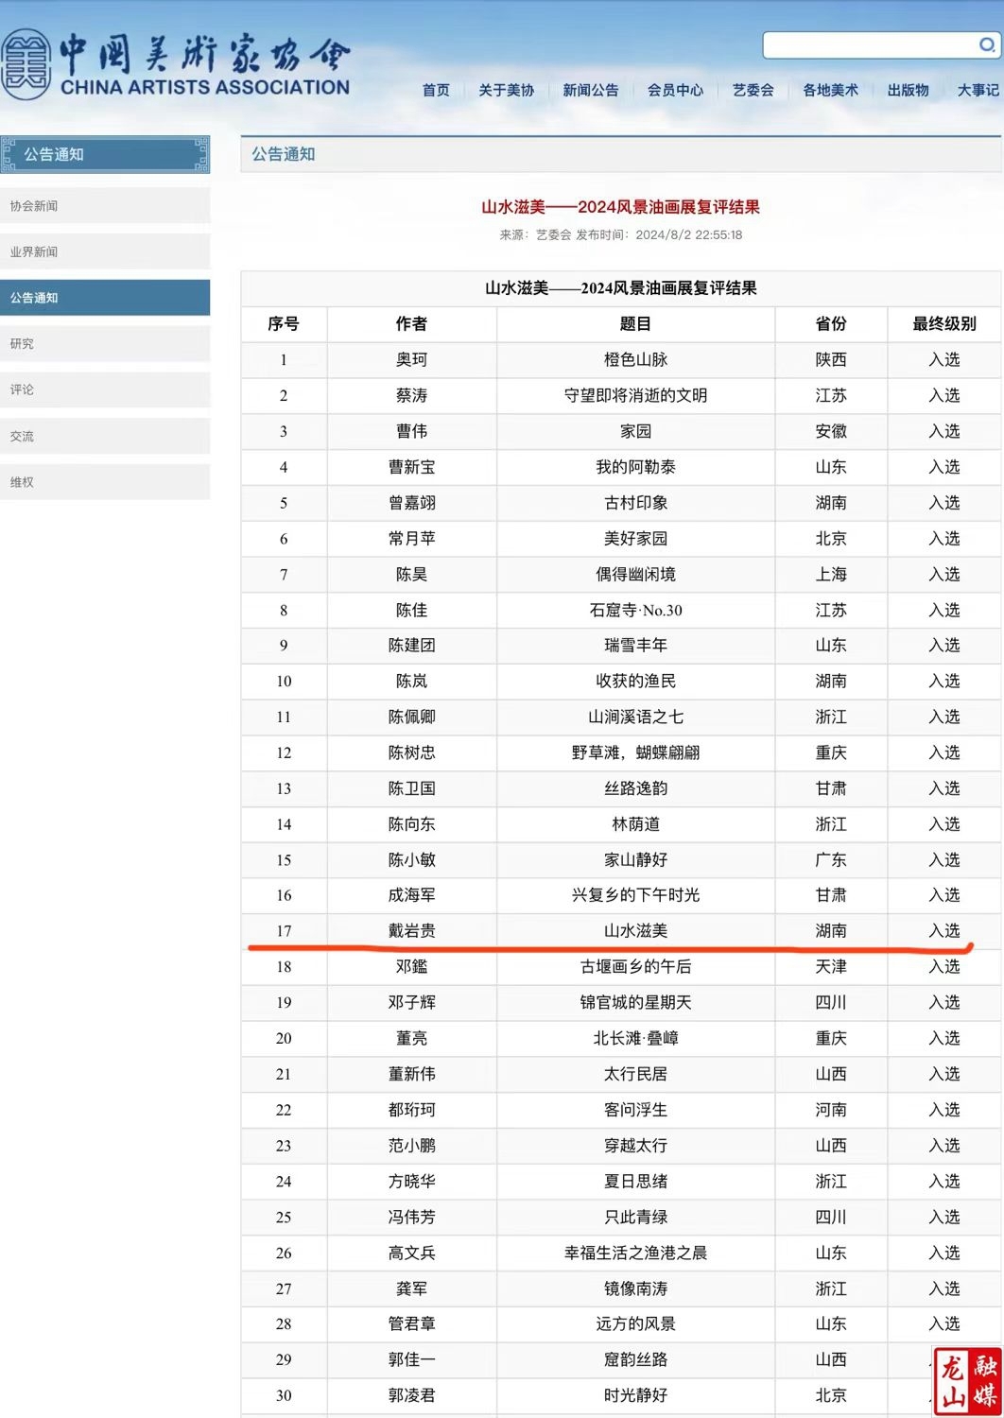This screenshot has height=1418, width=1004.
Task: Click the red 龙山融媒 watermark stamp
Action: click(967, 1381)
